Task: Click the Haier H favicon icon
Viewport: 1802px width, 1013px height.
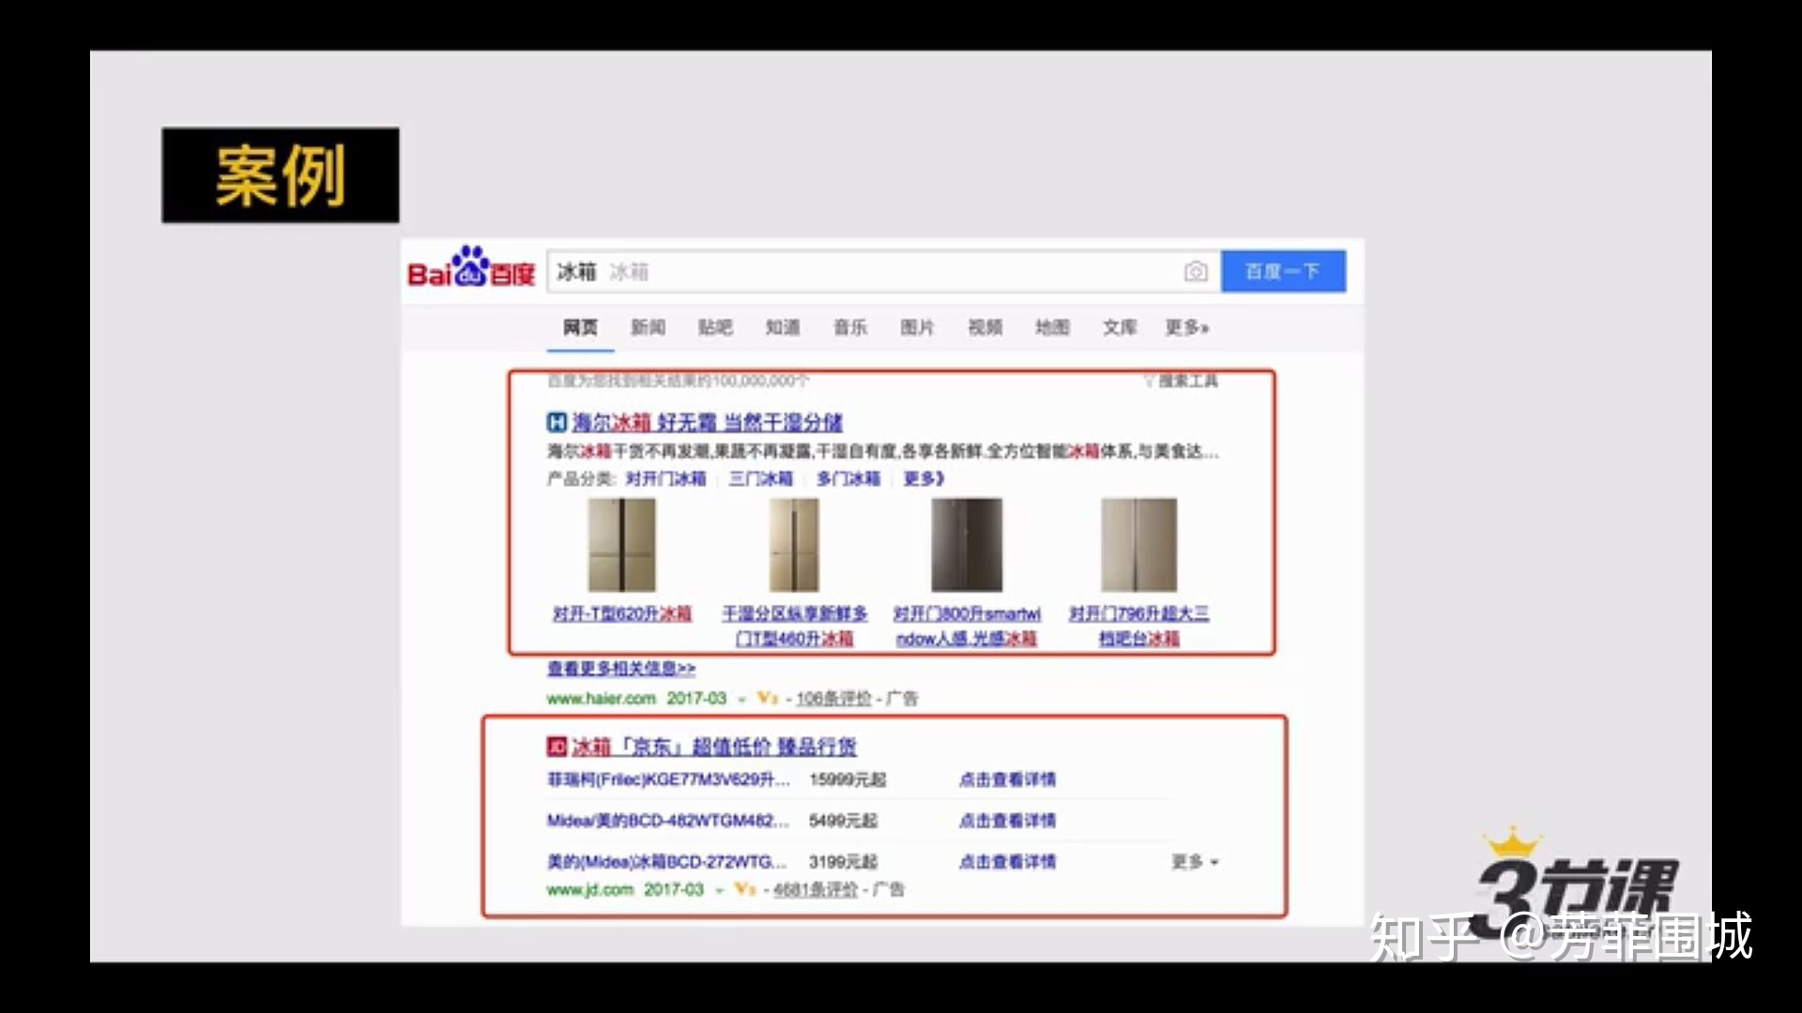Action: click(x=557, y=423)
